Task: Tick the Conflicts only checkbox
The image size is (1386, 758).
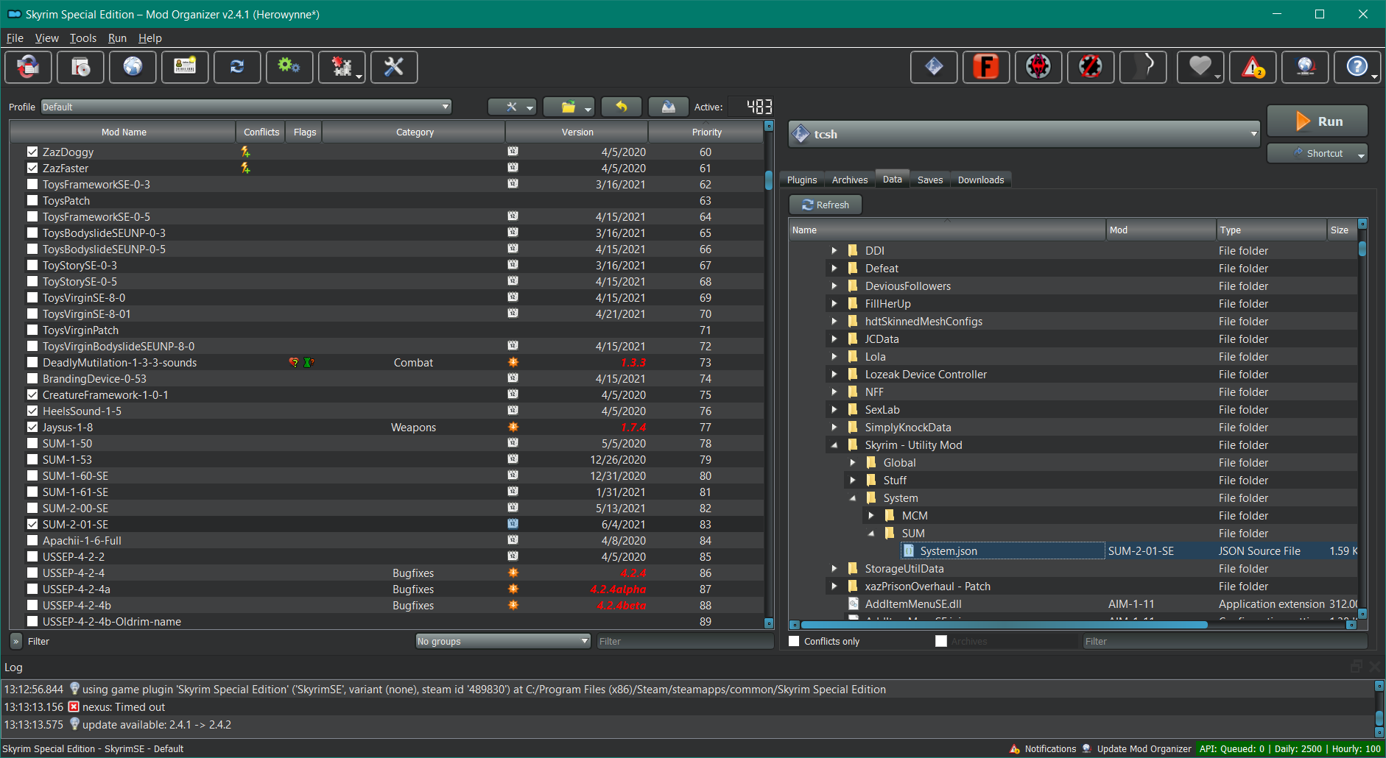Action: pos(794,641)
